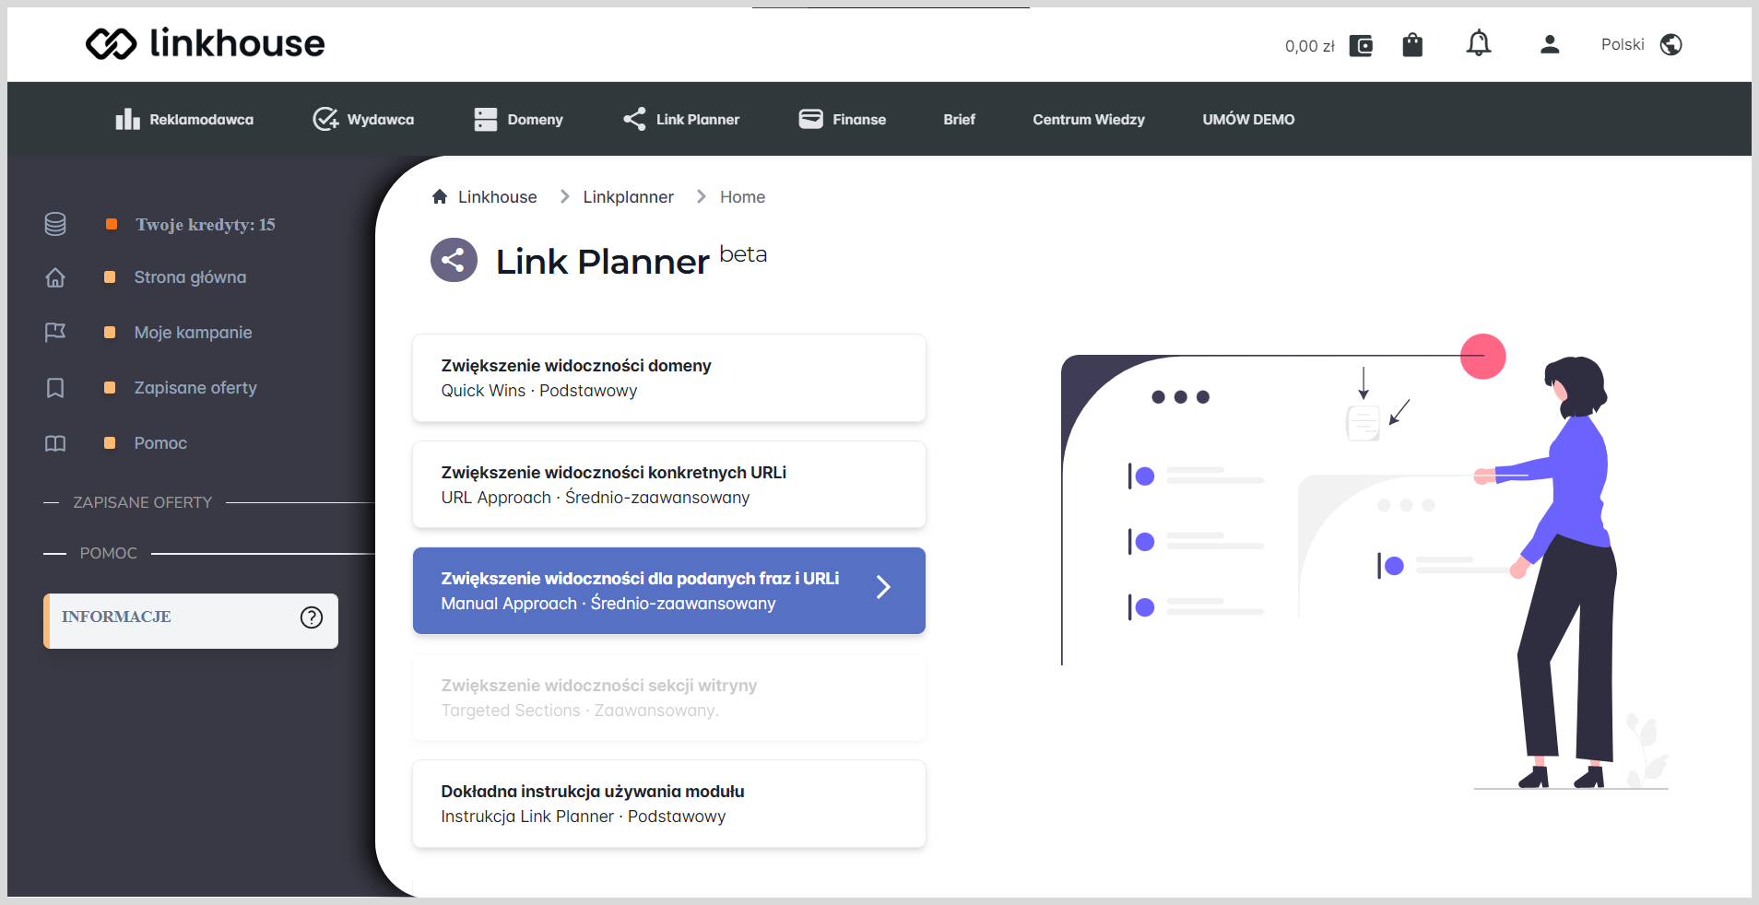
Task: Expand the ZAPISANE OFERTY section
Action: (x=143, y=502)
